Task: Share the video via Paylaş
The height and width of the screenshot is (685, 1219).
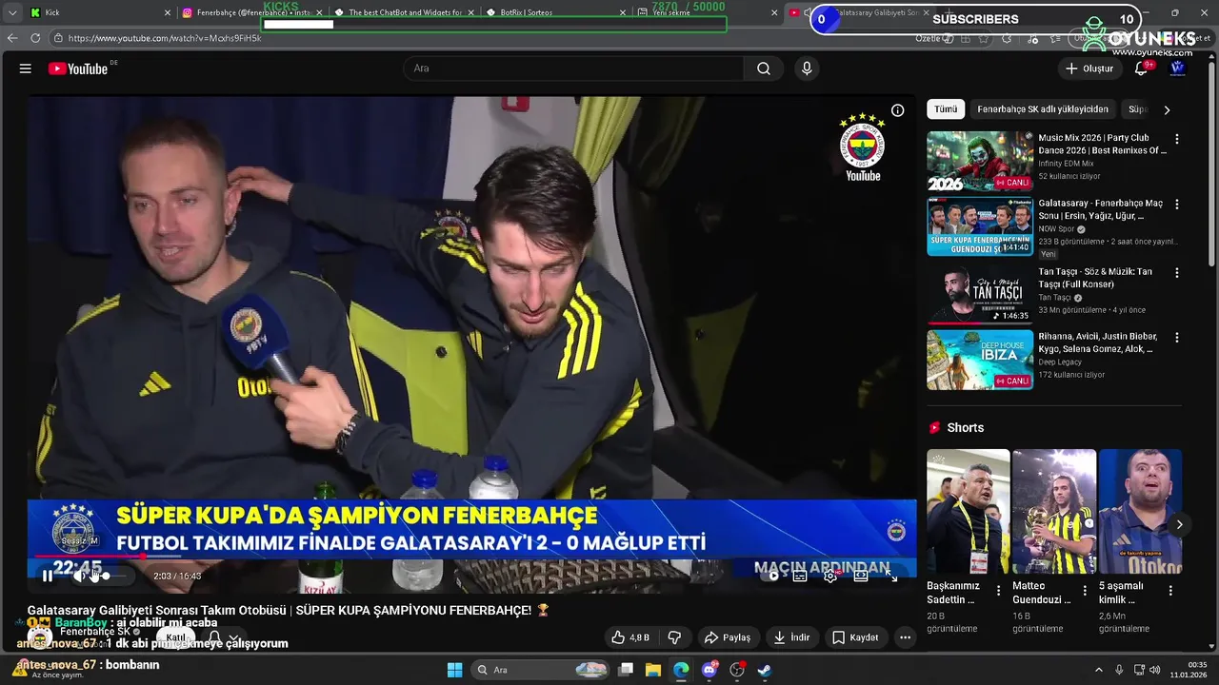Action: point(727,637)
